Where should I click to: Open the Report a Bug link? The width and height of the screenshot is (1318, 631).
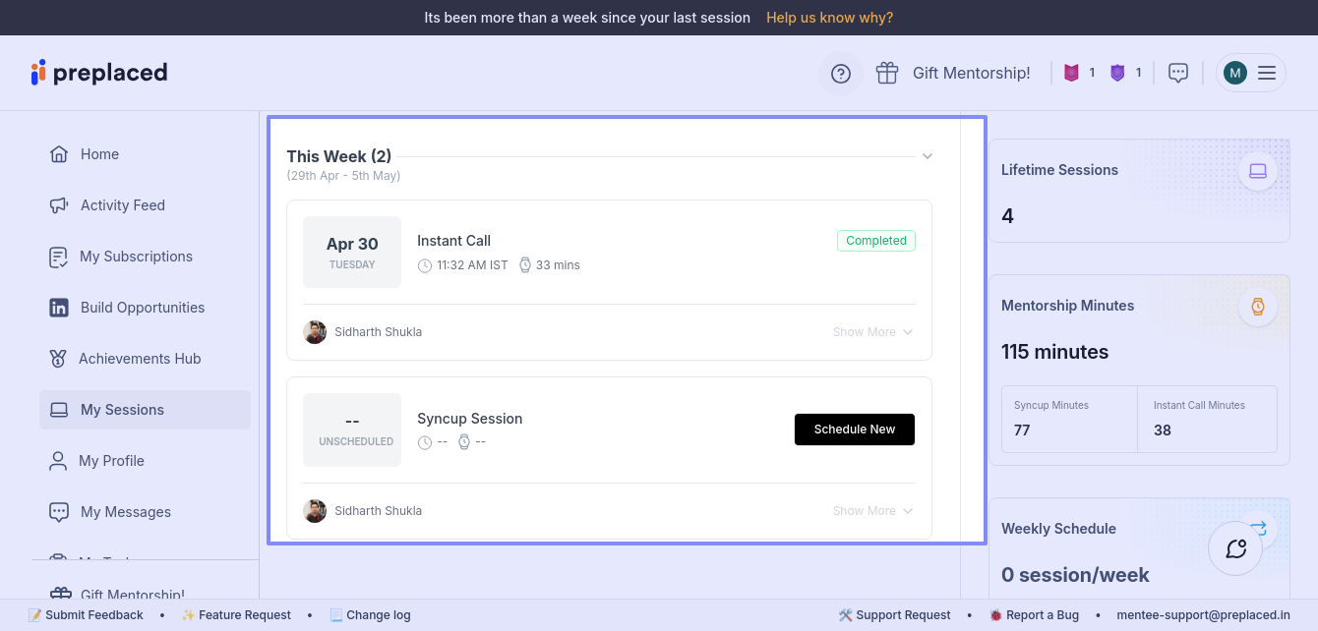(x=1042, y=615)
